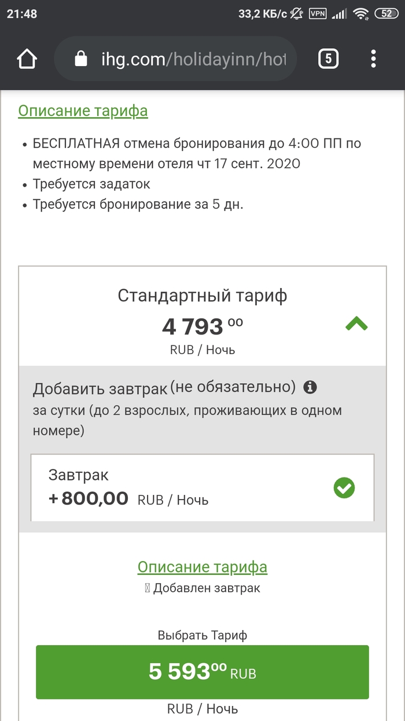The width and height of the screenshot is (405, 721).
Task: Open the tab switcher showing 5 tabs
Action: click(x=329, y=59)
